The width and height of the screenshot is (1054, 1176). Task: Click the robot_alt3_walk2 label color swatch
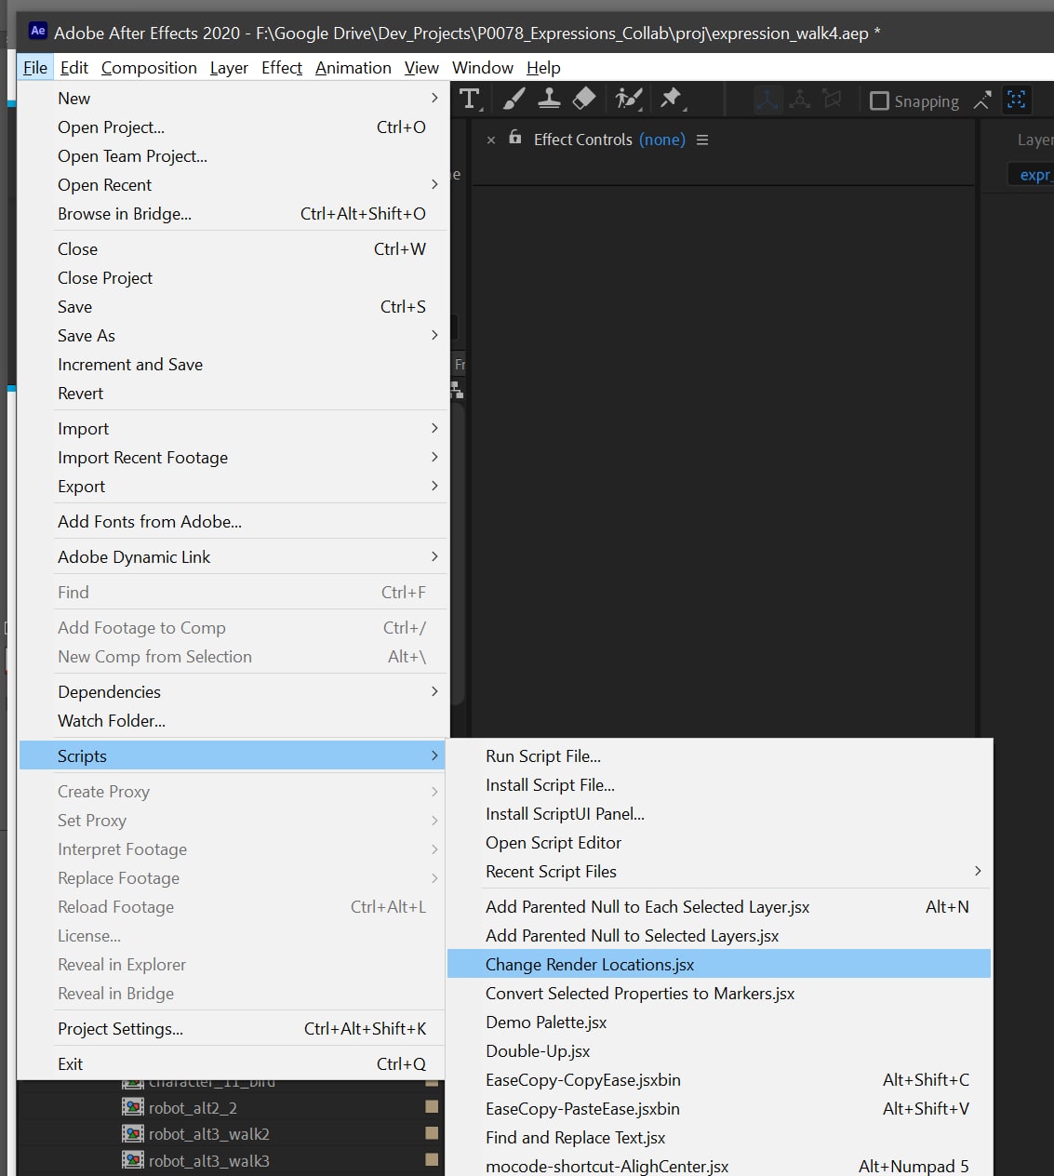pos(432,1133)
